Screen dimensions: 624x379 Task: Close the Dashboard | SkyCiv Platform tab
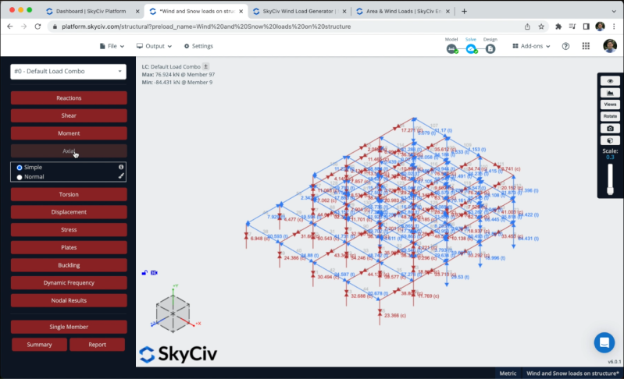[x=137, y=12]
